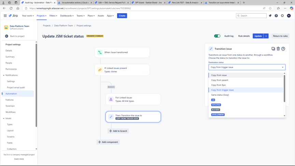Screen dimensions: 295x166
Task: Go back in the browser
Action: pos(4,8)
